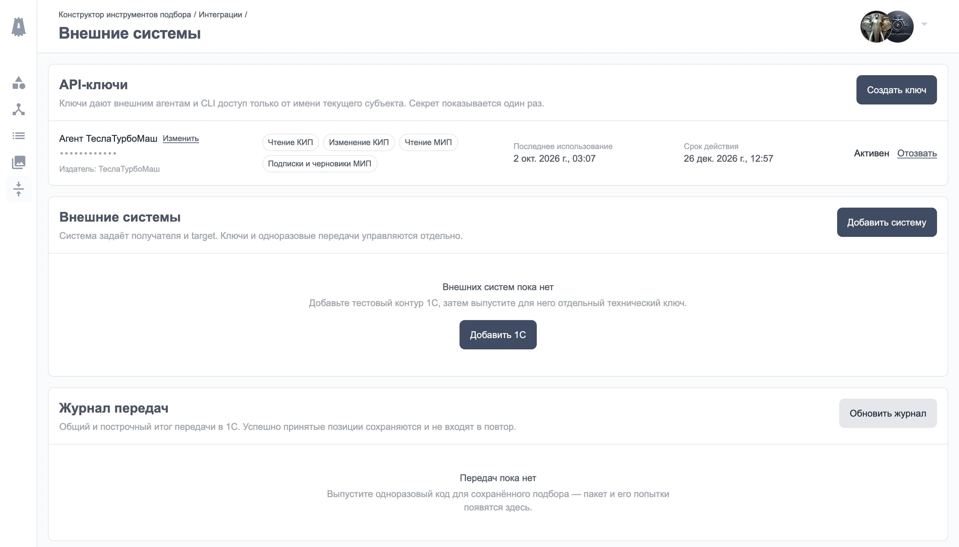The image size is (959, 547).
Task: Click the Журнал передач section heading
Action: (x=114, y=408)
